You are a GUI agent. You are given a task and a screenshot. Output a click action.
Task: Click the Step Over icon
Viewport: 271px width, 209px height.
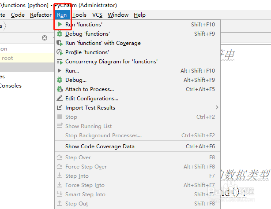[60, 157]
